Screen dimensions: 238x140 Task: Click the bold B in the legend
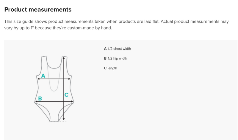point(105,58)
